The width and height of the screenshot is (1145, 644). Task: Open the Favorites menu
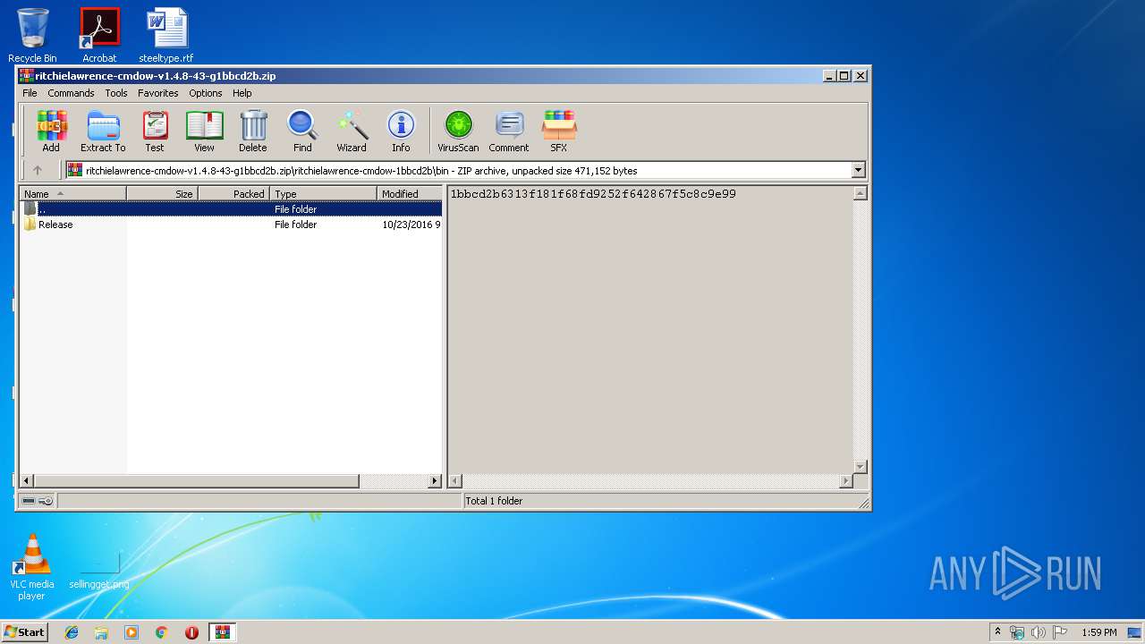click(157, 93)
